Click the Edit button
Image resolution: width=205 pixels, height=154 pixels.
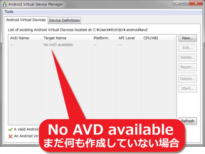[188, 48]
